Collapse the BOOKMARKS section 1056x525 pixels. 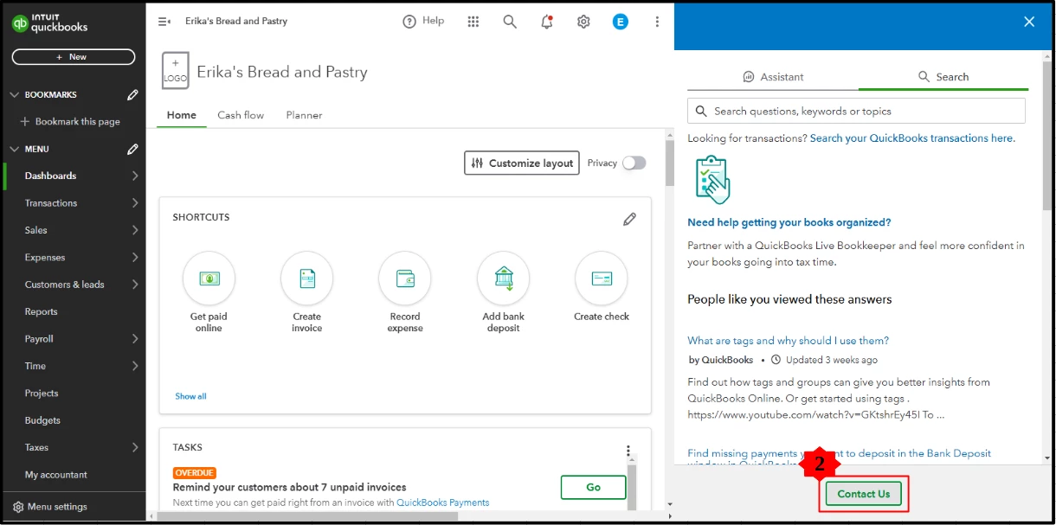14,95
